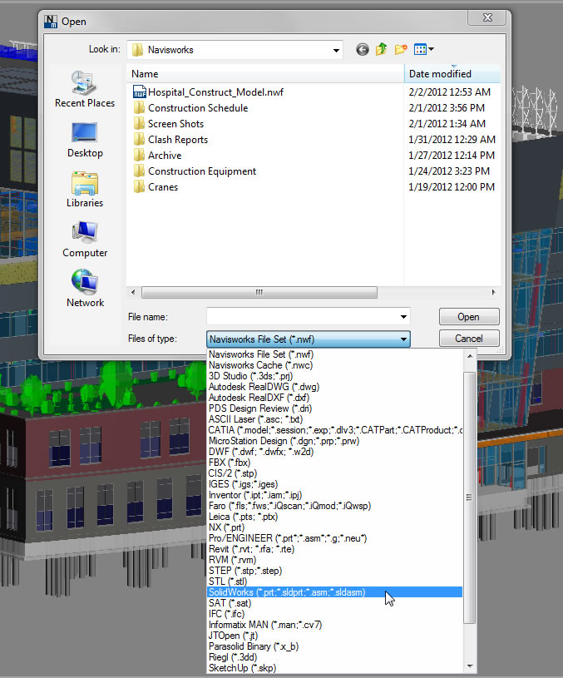Click the file list horizontal scrollbar thumb

pyautogui.click(x=259, y=292)
